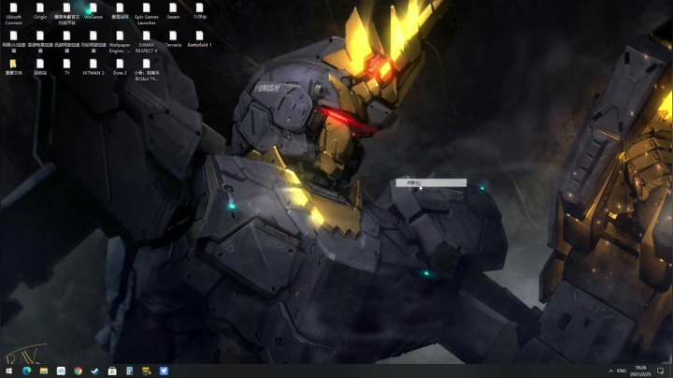Open the WeGame desktop shortcut
Image resolution: width=673 pixels, height=378 pixels.
[x=93, y=11]
